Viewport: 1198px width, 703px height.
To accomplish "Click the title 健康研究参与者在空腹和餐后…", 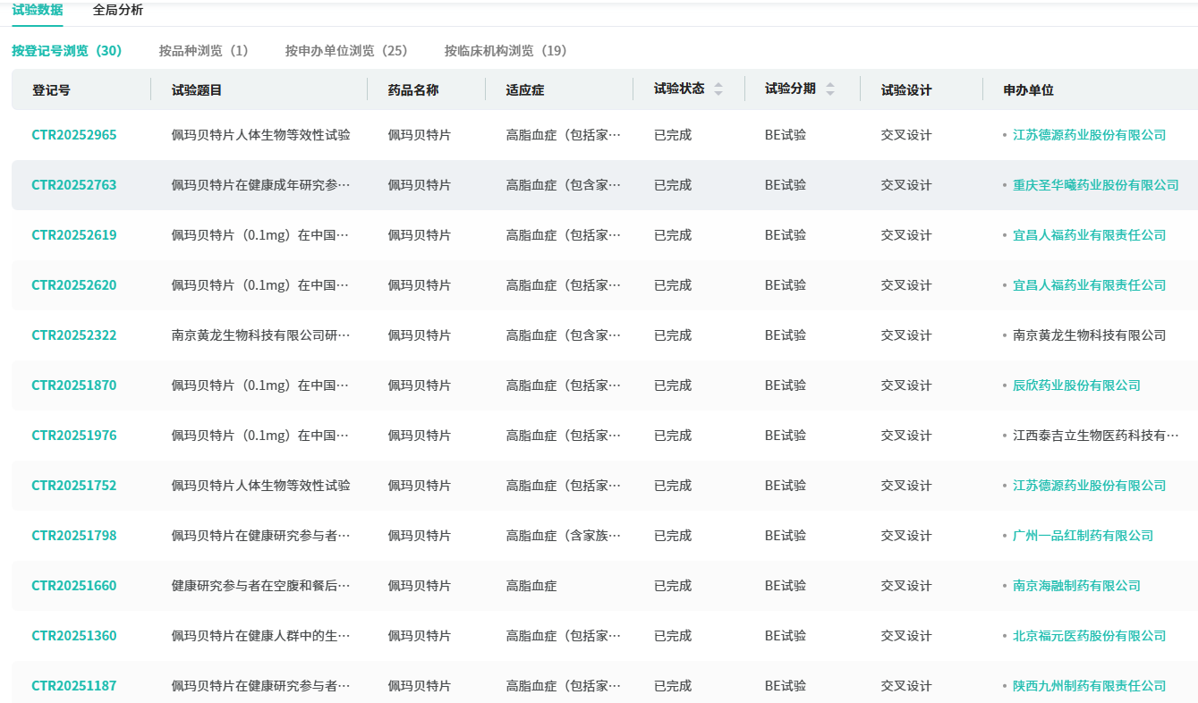I will click(x=260, y=586).
